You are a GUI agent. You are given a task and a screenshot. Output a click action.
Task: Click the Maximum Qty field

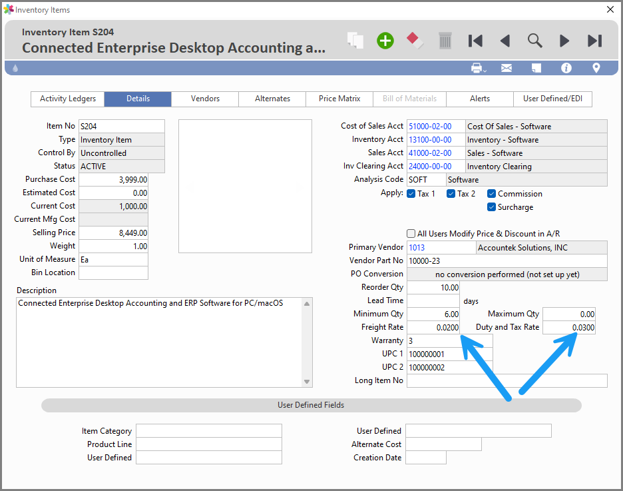(x=569, y=314)
